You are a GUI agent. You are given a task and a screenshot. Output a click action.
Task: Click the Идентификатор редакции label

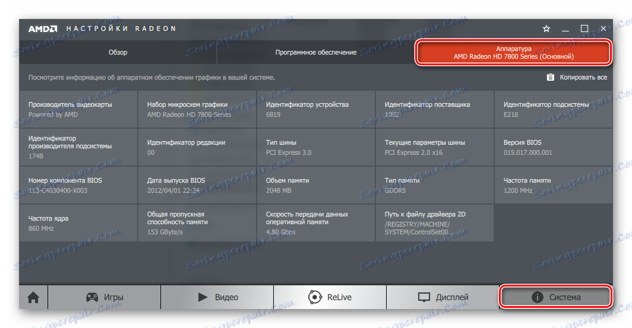pyautogui.click(x=187, y=142)
